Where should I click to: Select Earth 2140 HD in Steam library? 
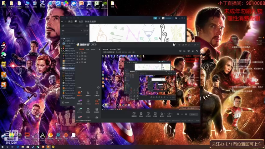click(69, 73)
